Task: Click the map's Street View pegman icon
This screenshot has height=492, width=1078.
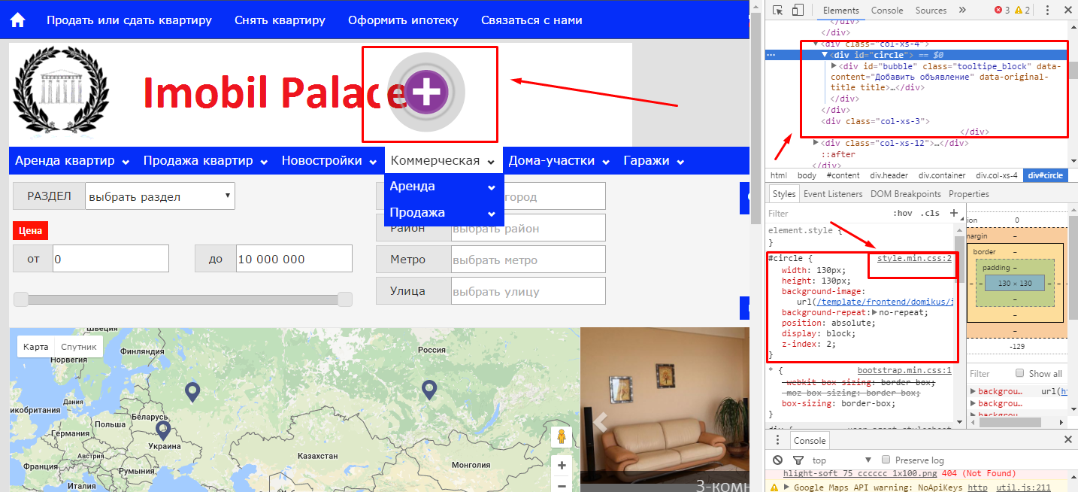Action: (x=561, y=436)
